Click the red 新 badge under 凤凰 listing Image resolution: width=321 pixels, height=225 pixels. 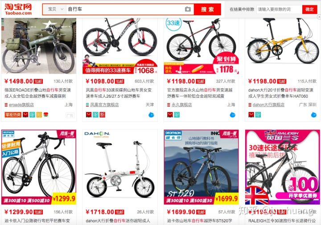pos(103,115)
